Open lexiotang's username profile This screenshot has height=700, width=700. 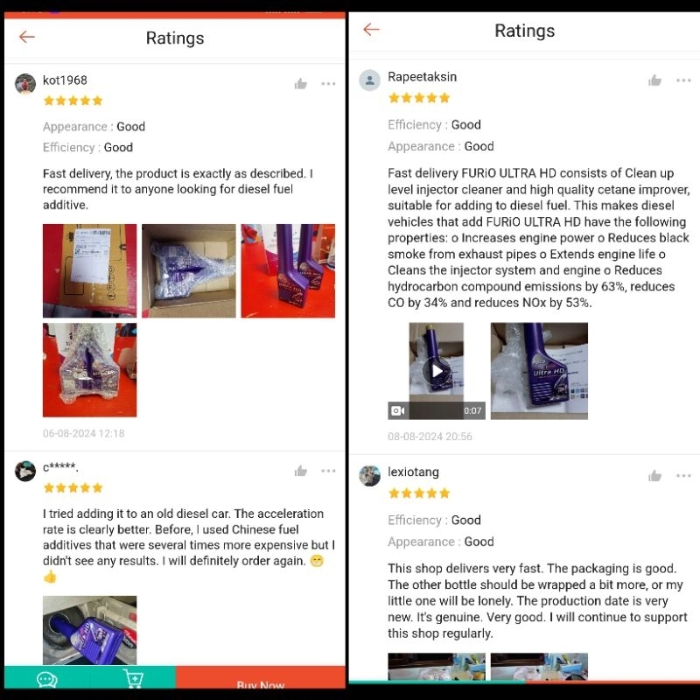pyautogui.click(x=413, y=472)
